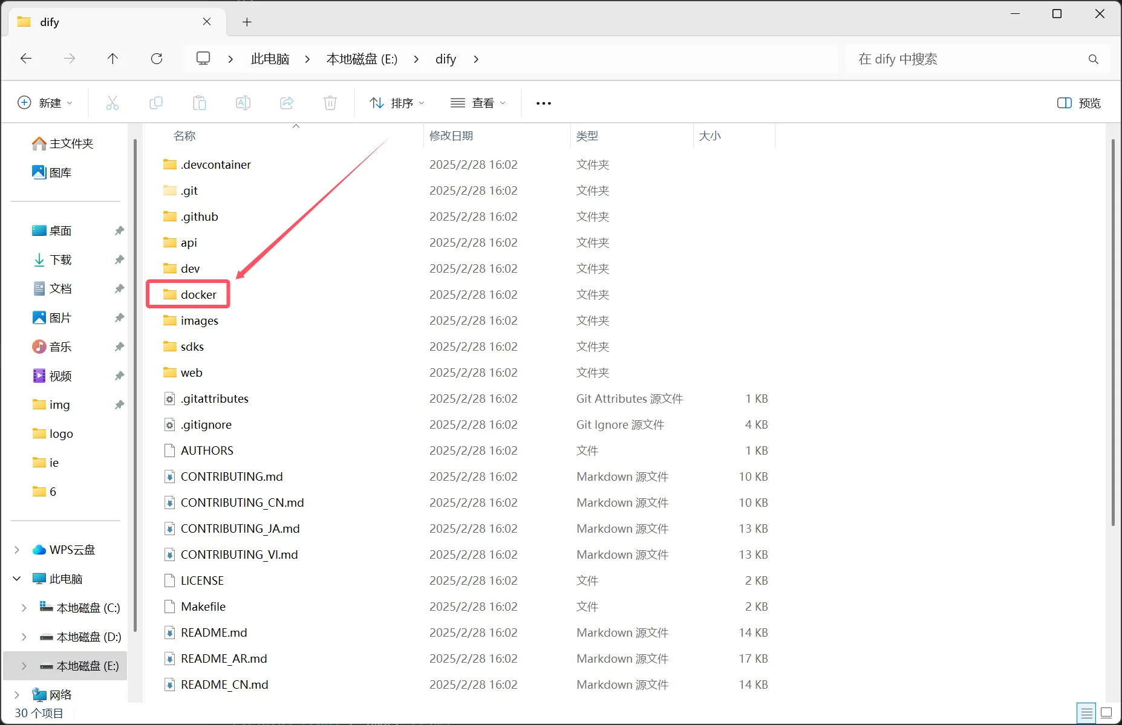This screenshot has width=1122, height=725.
Task: Switch to large icons view in status bar
Action: (1106, 713)
